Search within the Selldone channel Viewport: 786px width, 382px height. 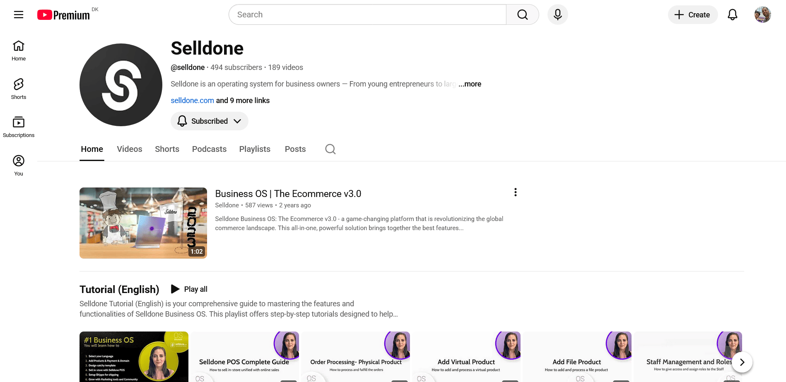click(x=330, y=149)
